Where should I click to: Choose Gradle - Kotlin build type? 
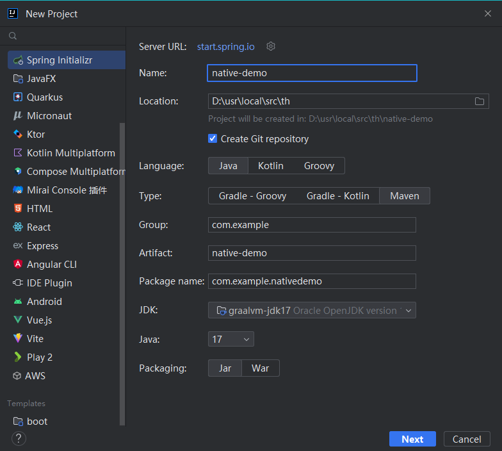coord(338,196)
